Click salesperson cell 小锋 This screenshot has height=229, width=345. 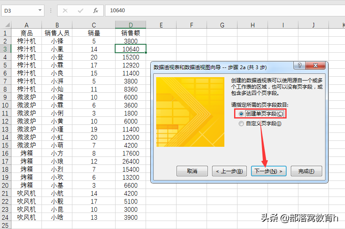[x=57, y=41]
